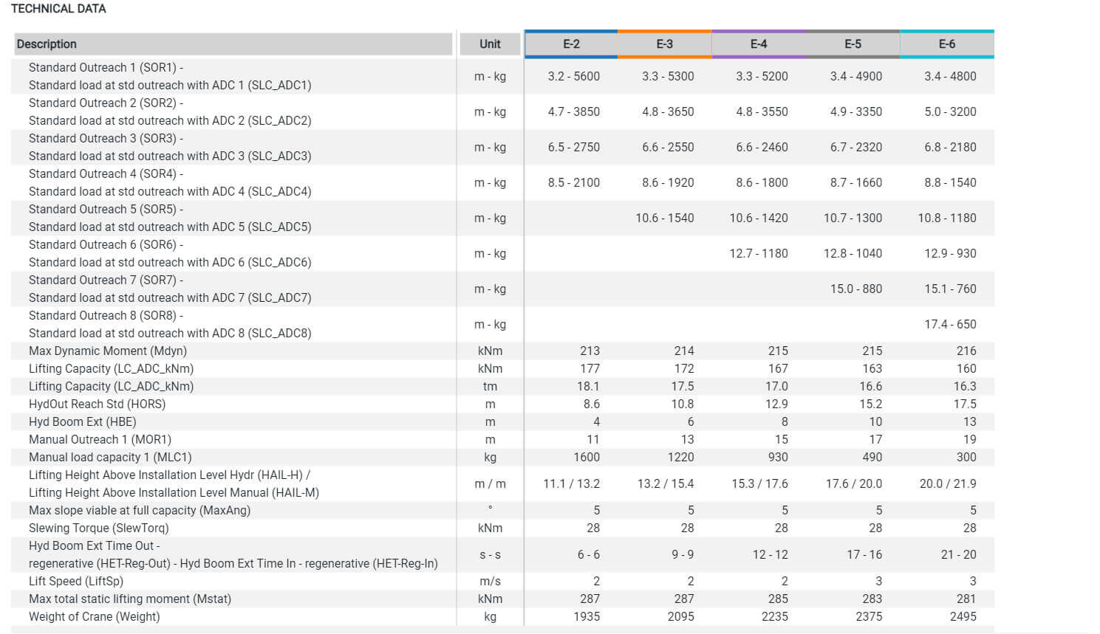Click the Weight of Crane (Weight) row label
Image resolution: width=1100 pixels, height=634 pixels.
[94, 617]
